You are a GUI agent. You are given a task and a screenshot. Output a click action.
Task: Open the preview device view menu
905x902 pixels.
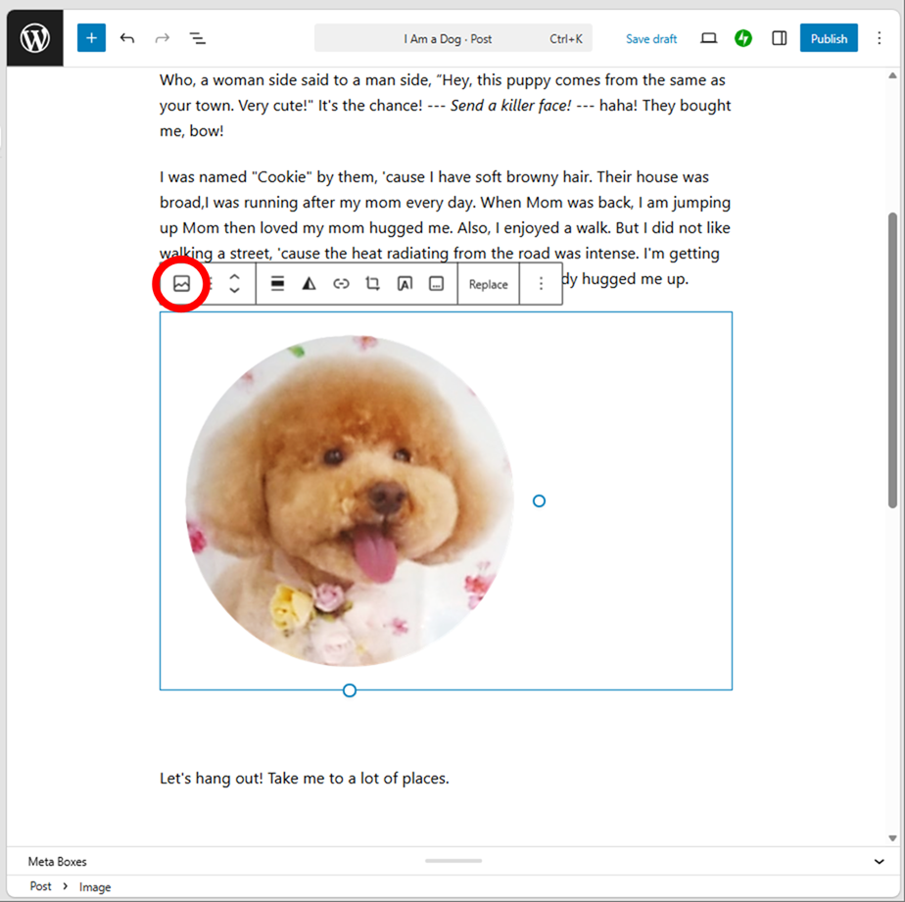(x=709, y=39)
